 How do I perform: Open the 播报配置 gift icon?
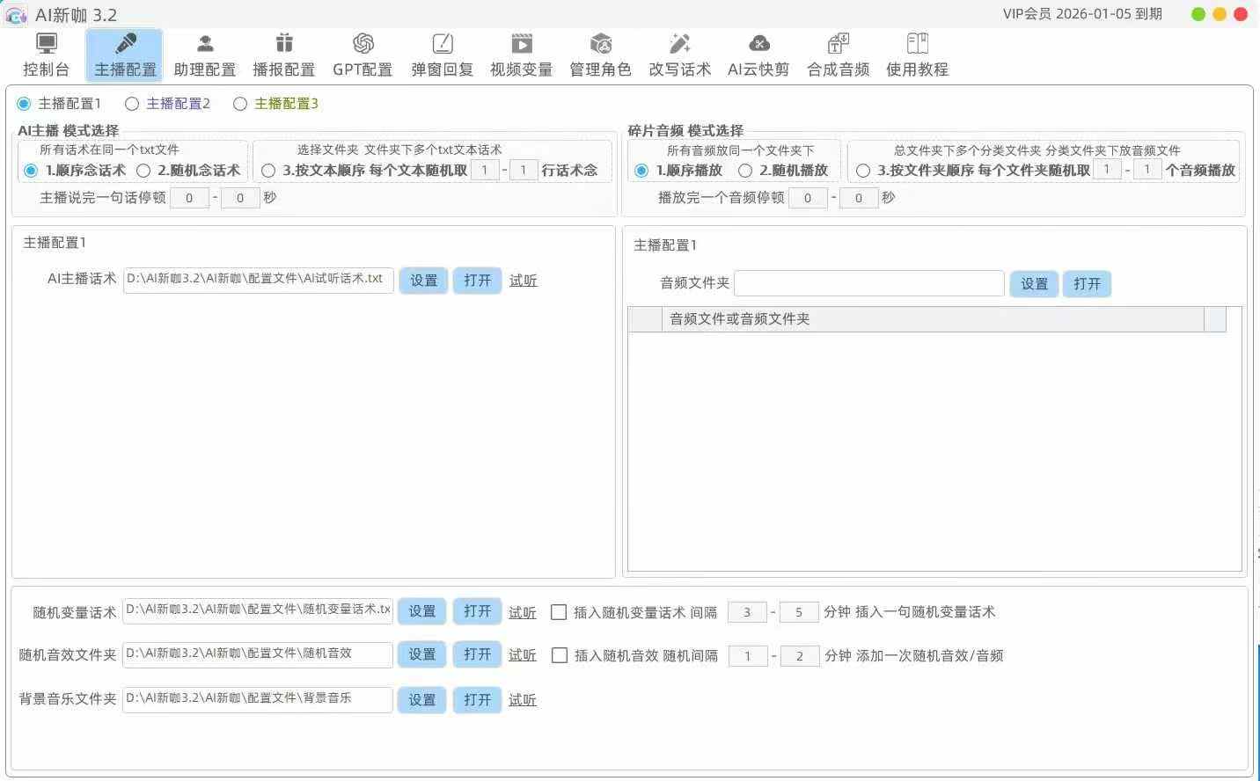tap(283, 45)
